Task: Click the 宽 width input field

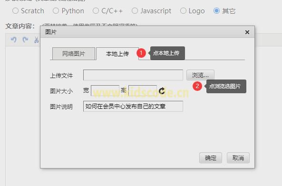Action: click(105, 91)
